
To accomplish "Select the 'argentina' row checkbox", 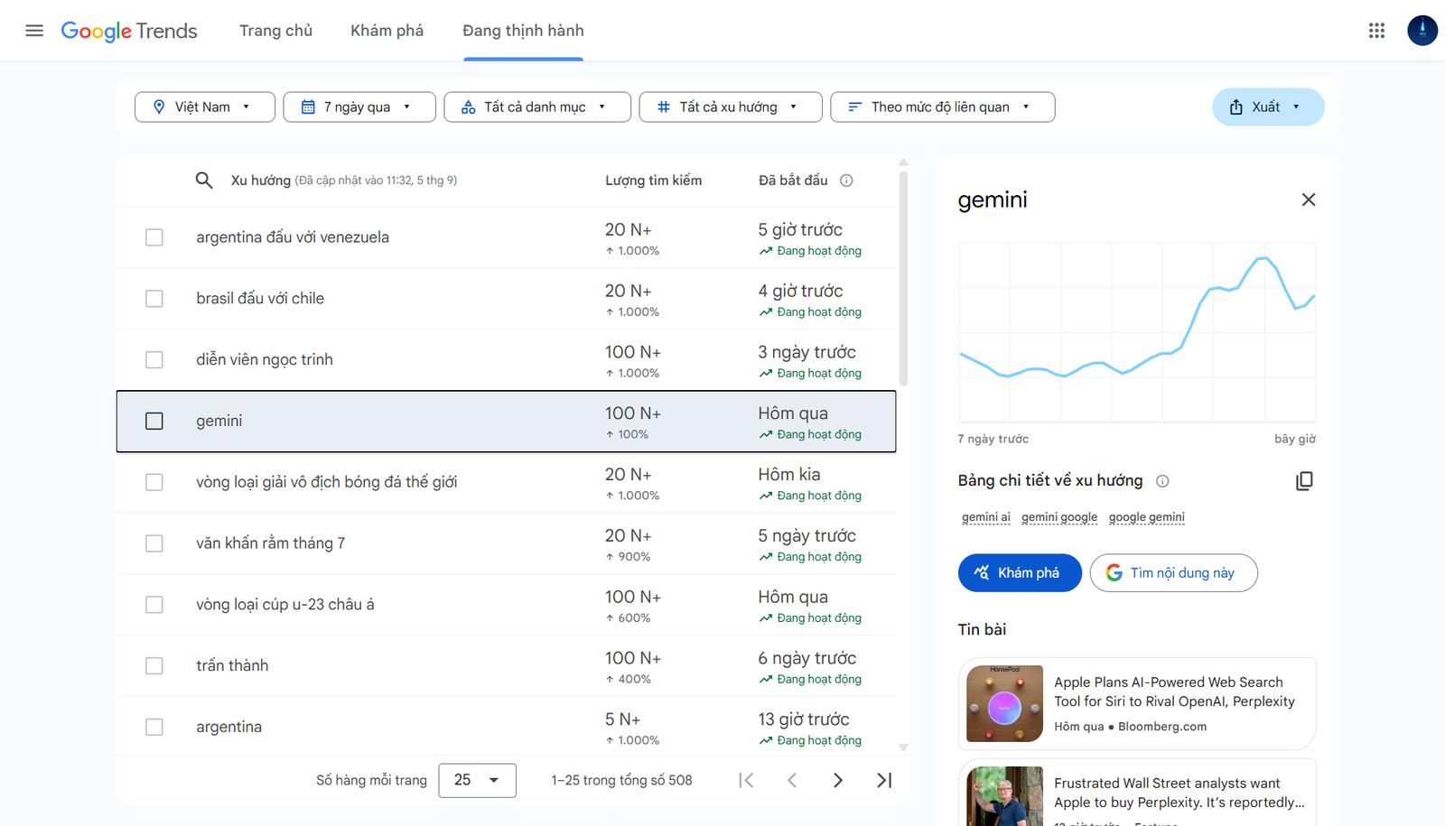I will pyautogui.click(x=154, y=727).
